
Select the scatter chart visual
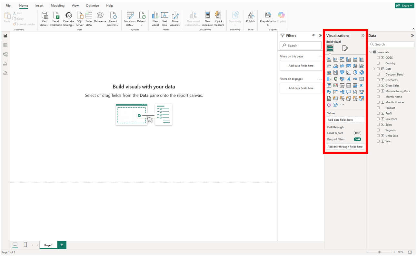[349, 72]
